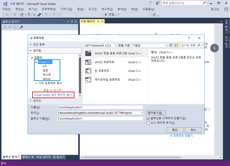Expand 기타 프로젝트 형식 tree node

click(36, 83)
